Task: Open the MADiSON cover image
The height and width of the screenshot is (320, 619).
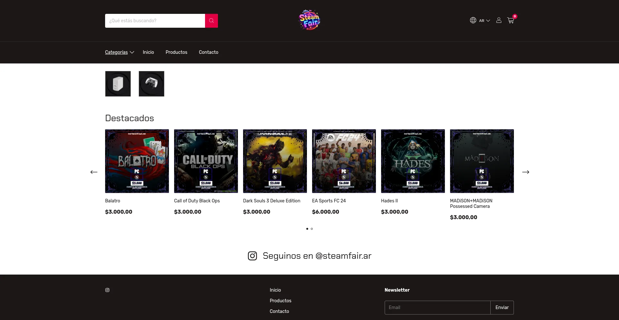Action: (x=482, y=161)
